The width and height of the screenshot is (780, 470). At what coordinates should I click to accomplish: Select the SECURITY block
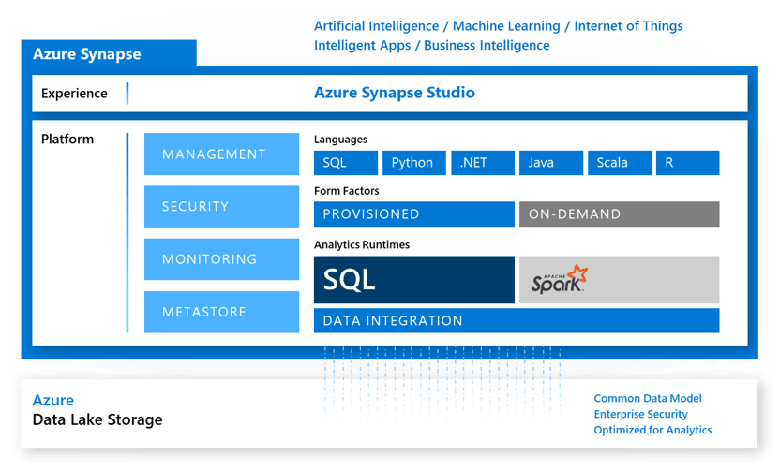(222, 207)
